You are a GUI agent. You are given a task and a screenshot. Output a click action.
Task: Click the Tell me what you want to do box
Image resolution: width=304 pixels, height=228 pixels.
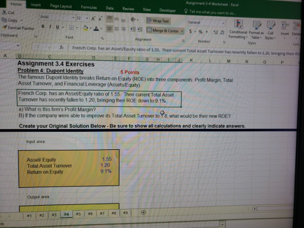[211, 12]
